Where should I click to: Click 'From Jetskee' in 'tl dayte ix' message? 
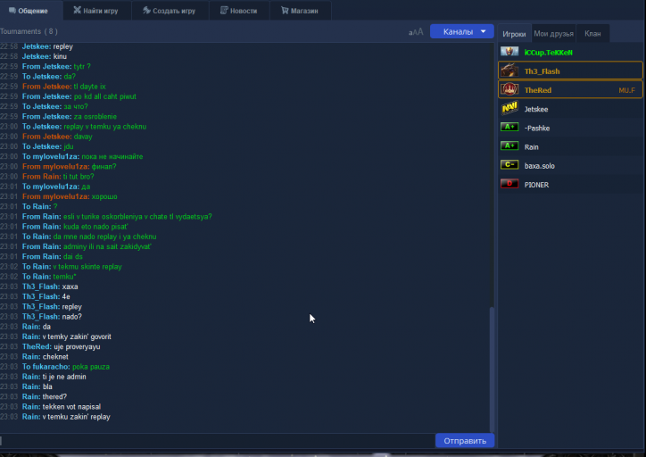pos(46,87)
